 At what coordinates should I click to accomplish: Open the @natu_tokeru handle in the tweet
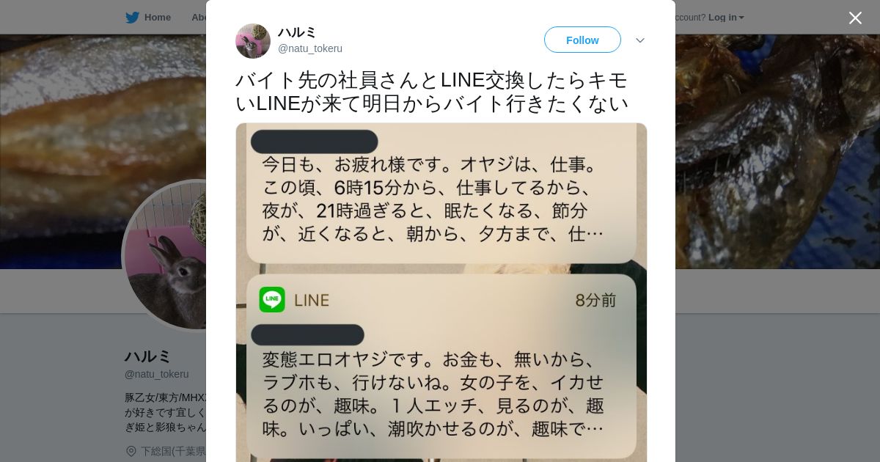(x=310, y=48)
